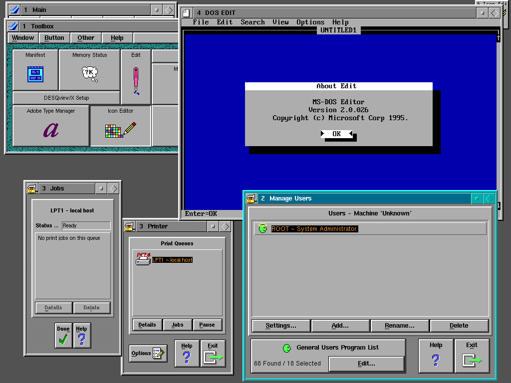
Task: Click the No print jobs on this queue text
Action: tap(69, 238)
